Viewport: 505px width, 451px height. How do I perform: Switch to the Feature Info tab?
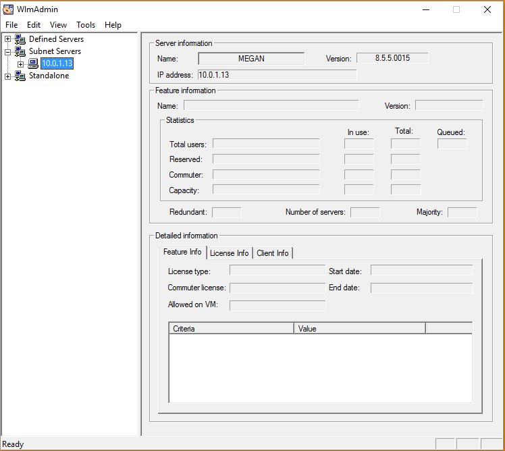(182, 252)
